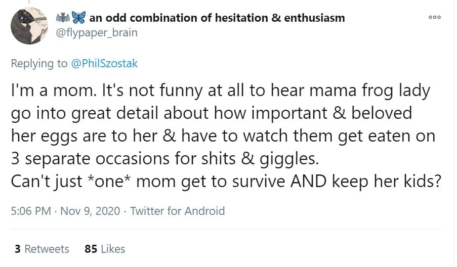Open the three-dot more options menu
457x267 pixels.
(x=435, y=17)
